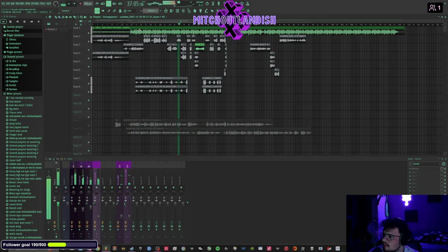
Task: Open the PATTERNS menu
Action: pyautogui.click(x=20, y=3)
